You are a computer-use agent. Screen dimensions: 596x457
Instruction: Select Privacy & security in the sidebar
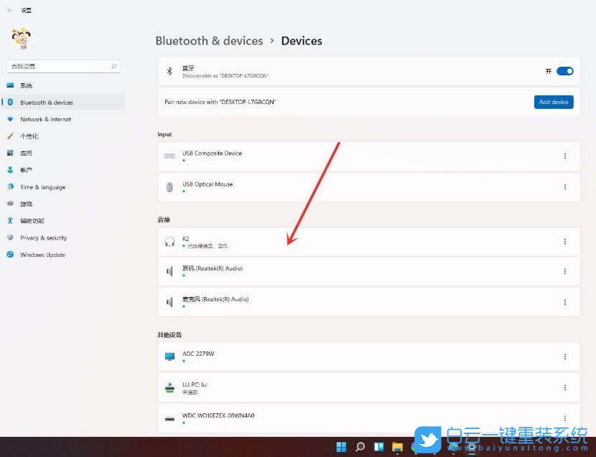tap(43, 237)
